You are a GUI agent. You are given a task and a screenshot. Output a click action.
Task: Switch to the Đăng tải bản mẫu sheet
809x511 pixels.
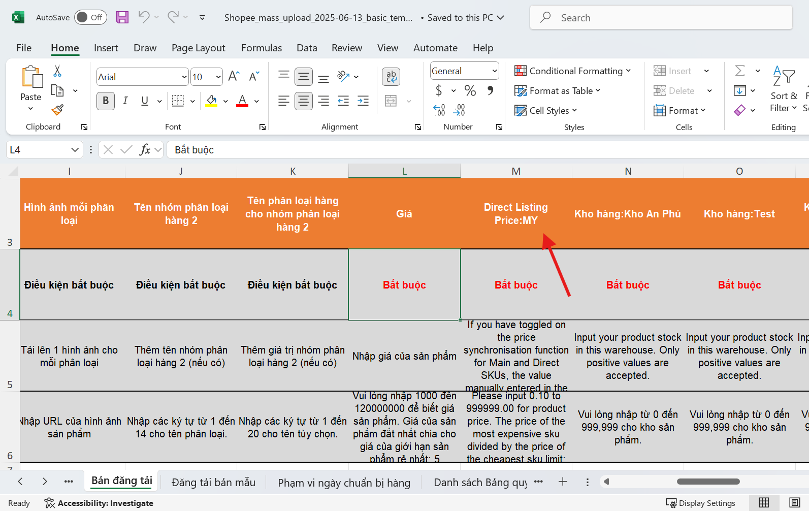(213, 482)
